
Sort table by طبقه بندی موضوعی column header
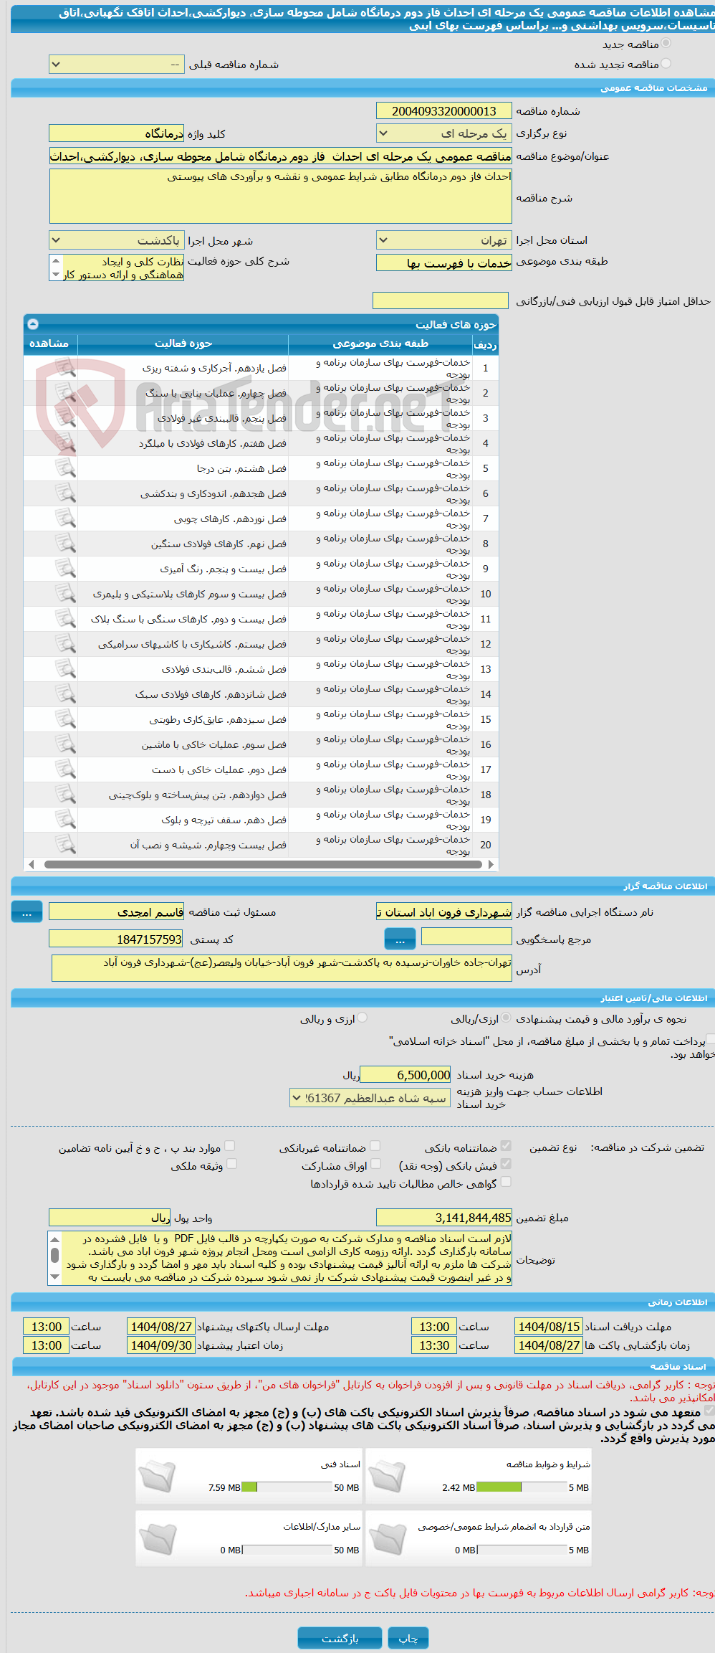coord(380,344)
